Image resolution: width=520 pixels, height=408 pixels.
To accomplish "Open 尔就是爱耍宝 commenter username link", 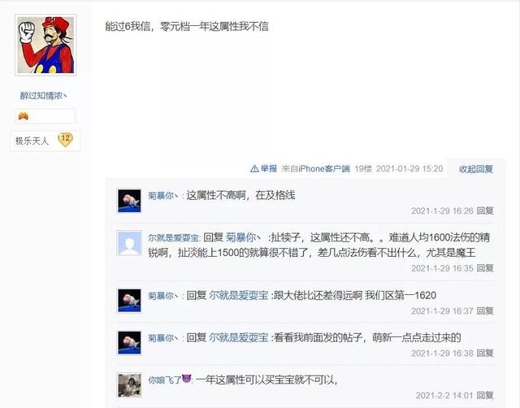I will click(173, 238).
